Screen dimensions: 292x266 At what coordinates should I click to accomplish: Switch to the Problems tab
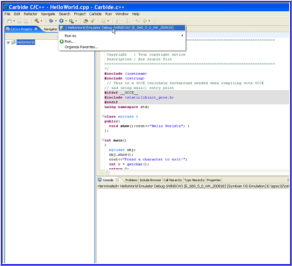coord(131,180)
